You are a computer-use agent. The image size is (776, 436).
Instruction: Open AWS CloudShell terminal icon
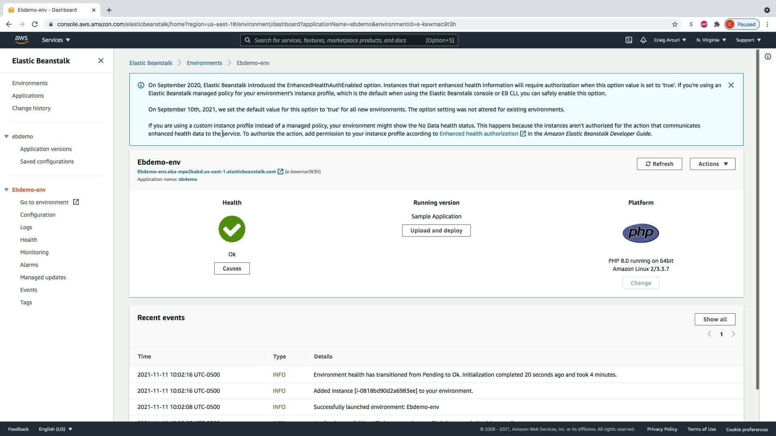coord(628,40)
